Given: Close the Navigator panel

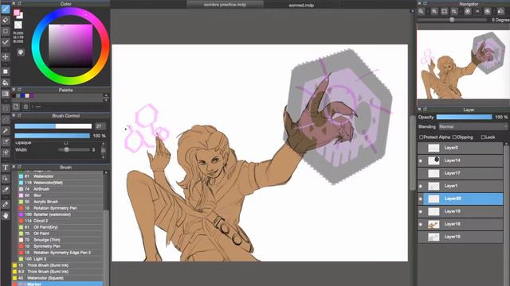Looking at the screenshot, I should click(x=420, y=3).
